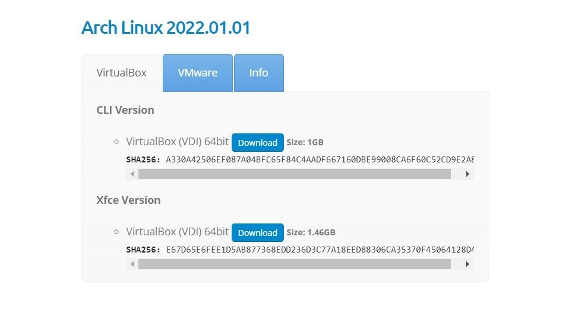Click the Size: 1GB label
The image size is (572, 310).
(x=305, y=142)
